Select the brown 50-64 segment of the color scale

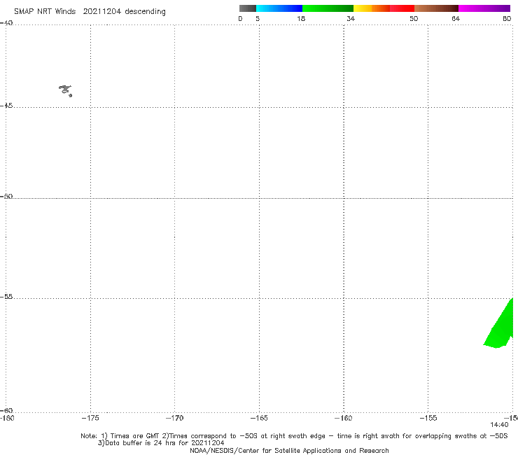436,8
